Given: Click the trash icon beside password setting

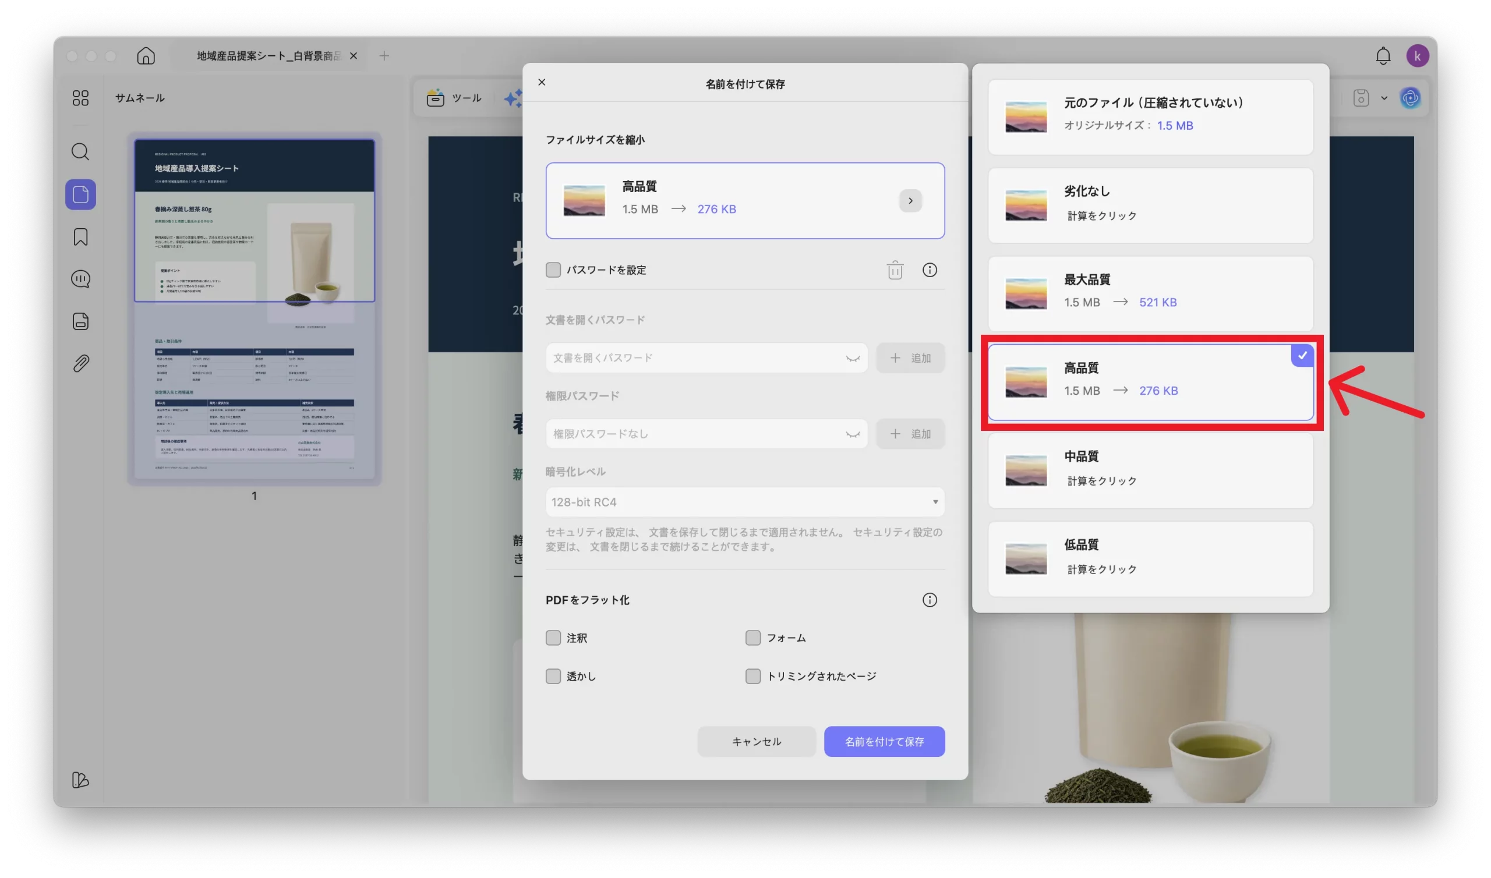Looking at the screenshot, I should 895,270.
